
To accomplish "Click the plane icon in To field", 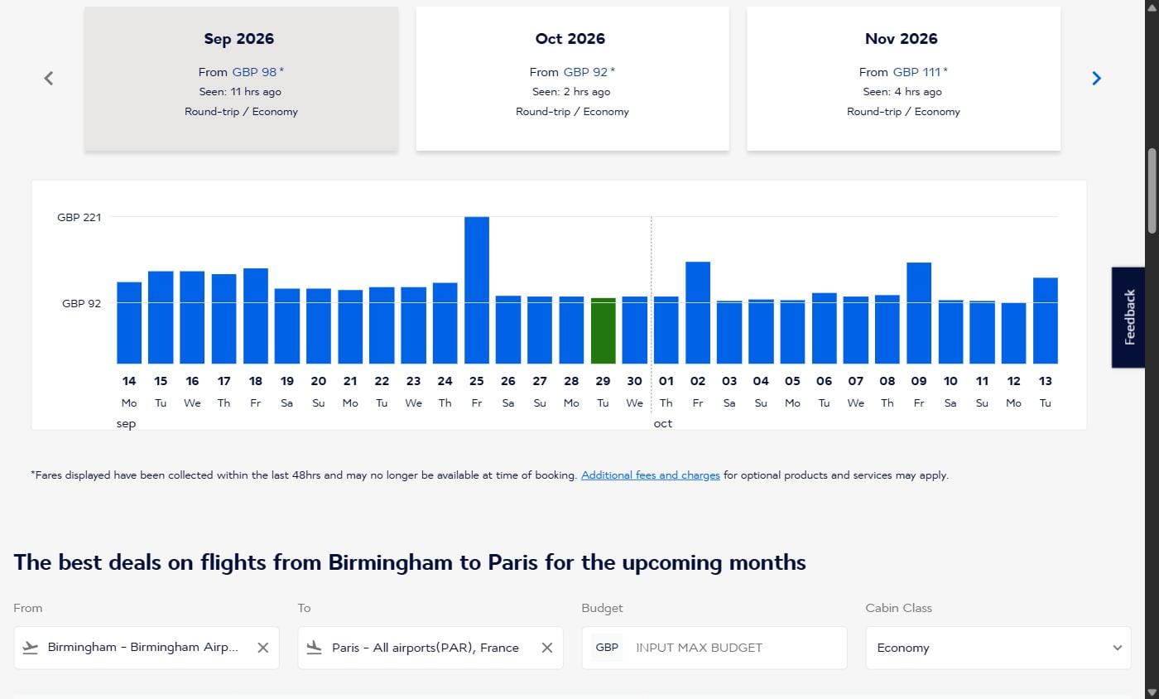I will (x=315, y=648).
